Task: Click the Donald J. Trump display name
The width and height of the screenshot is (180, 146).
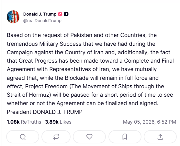Action: 40,14
